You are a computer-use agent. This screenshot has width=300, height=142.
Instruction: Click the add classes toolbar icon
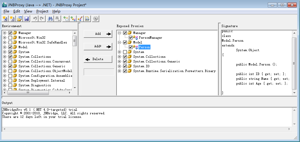(73, 19)
